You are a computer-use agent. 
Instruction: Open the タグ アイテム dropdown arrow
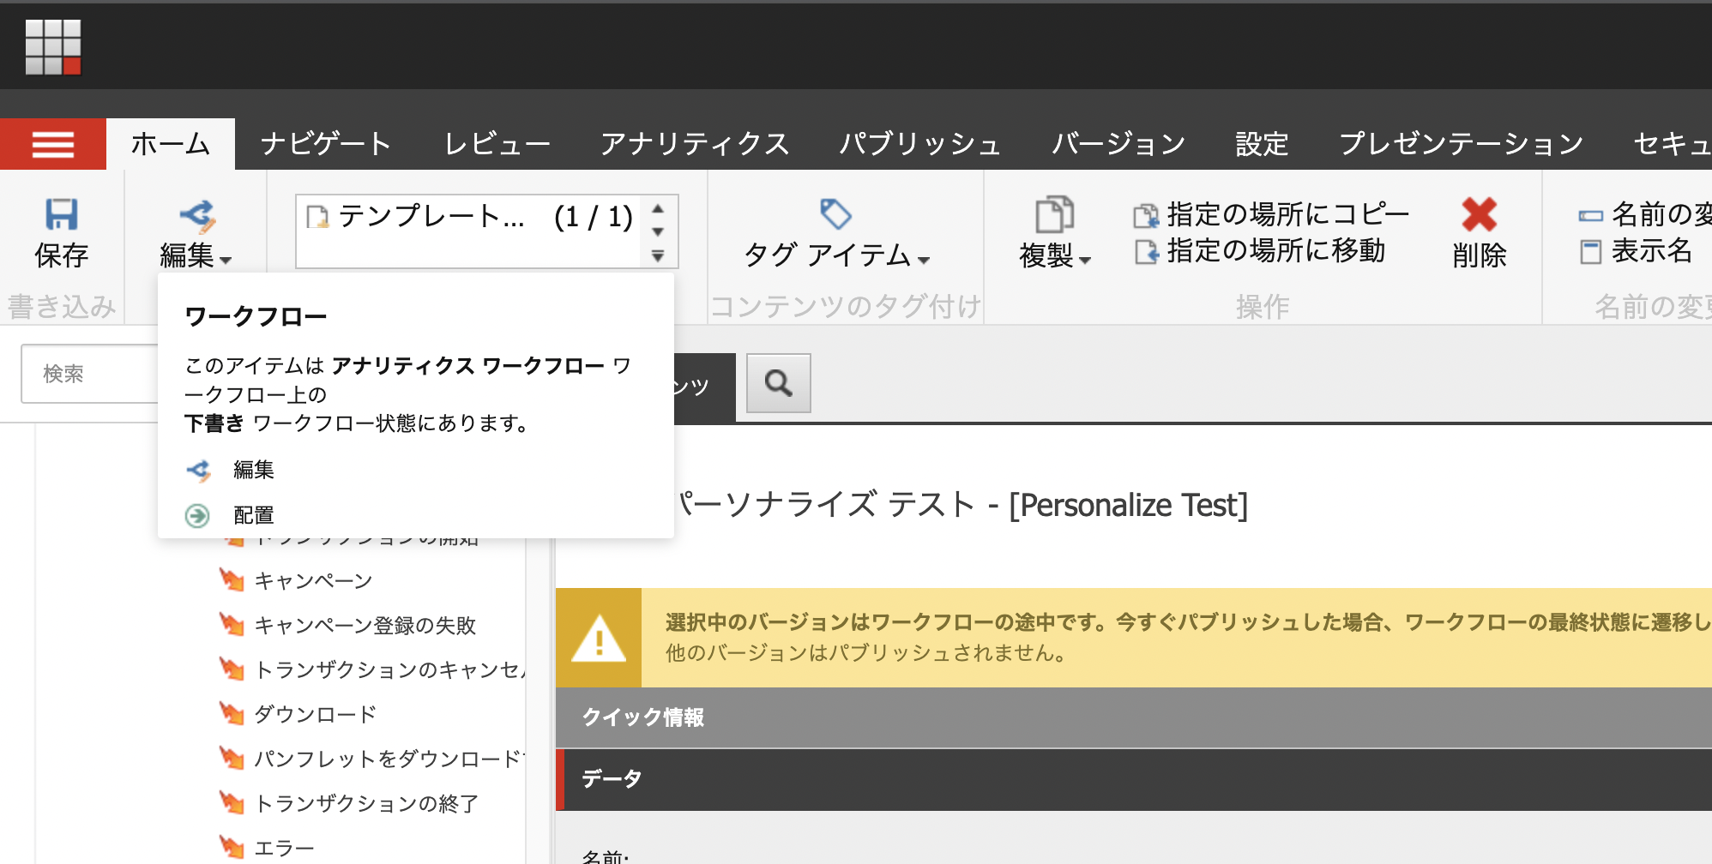[x=924, y=260]
